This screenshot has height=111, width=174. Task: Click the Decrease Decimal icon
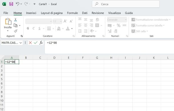[x=116, y=31]
